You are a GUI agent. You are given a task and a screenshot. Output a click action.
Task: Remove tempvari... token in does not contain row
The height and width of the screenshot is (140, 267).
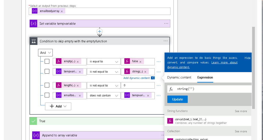click(x=148, y=96)
